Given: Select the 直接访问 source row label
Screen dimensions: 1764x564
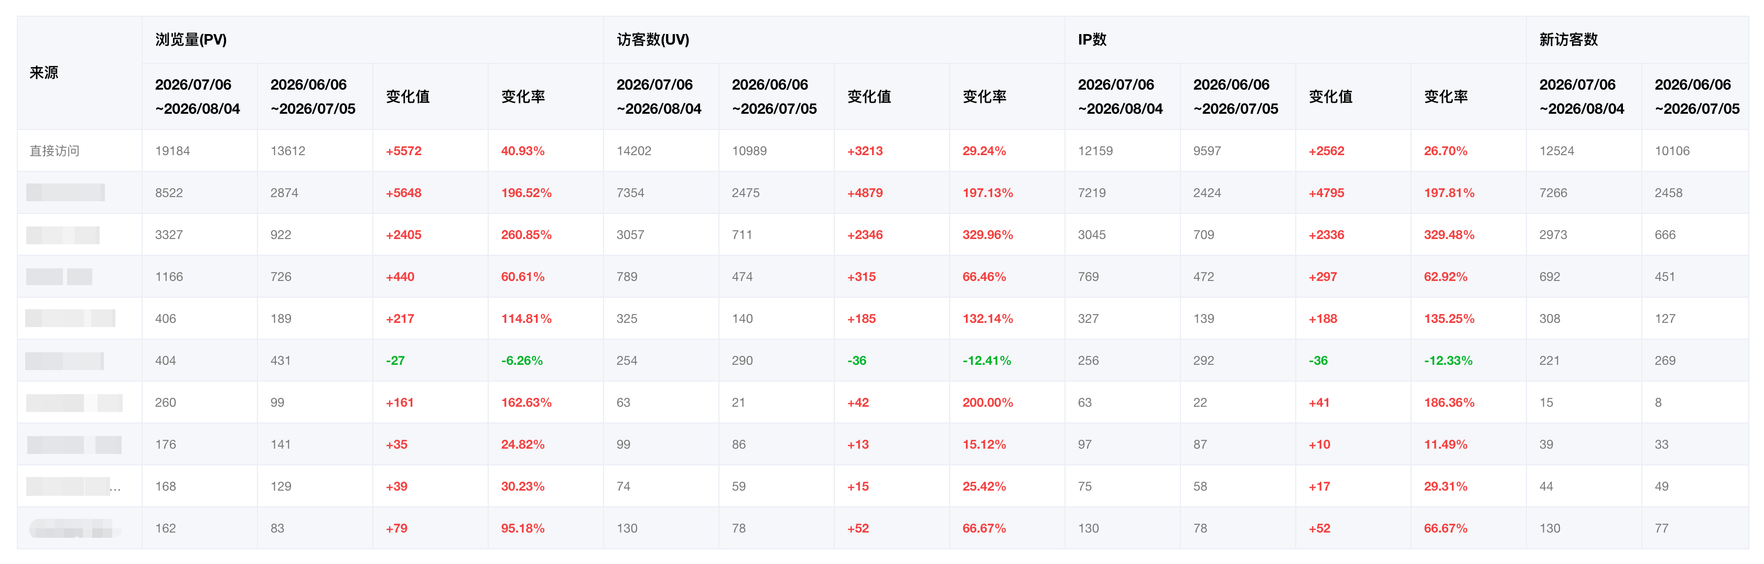Looking at the screenshot, I should coord(55,150).
